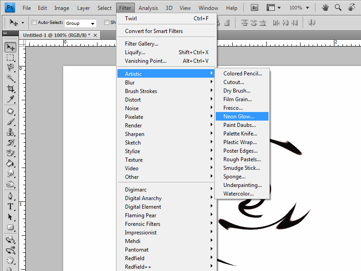Choose the Eyedropper tool
Viewport: 361px width, 271px height.
tap(10, 99)
